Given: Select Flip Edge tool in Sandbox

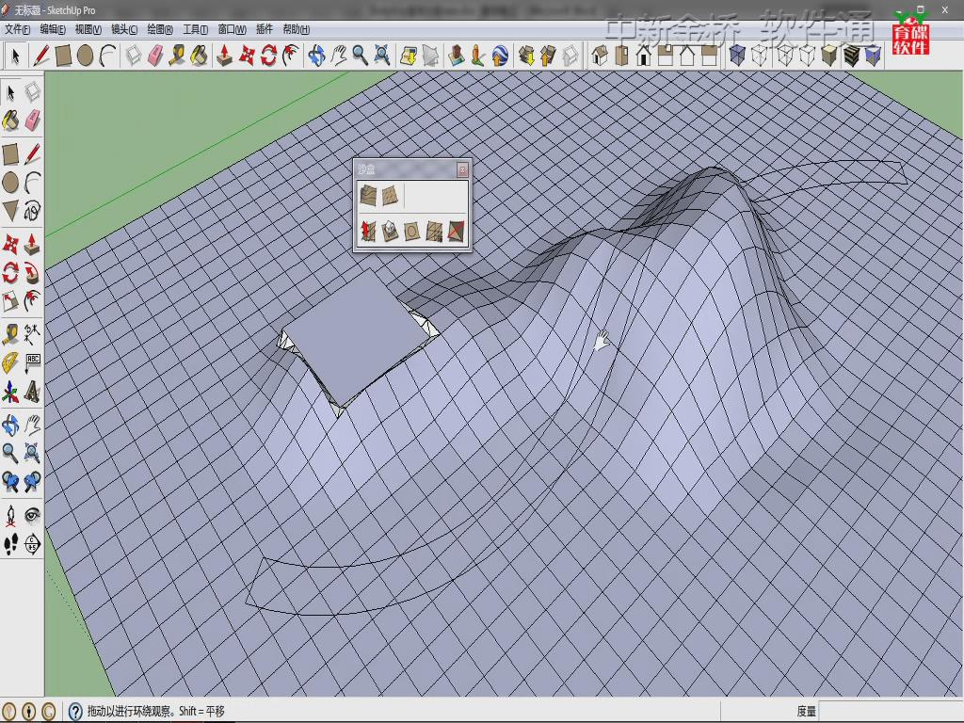Looking at the screenshot, I should pos(456,232).
